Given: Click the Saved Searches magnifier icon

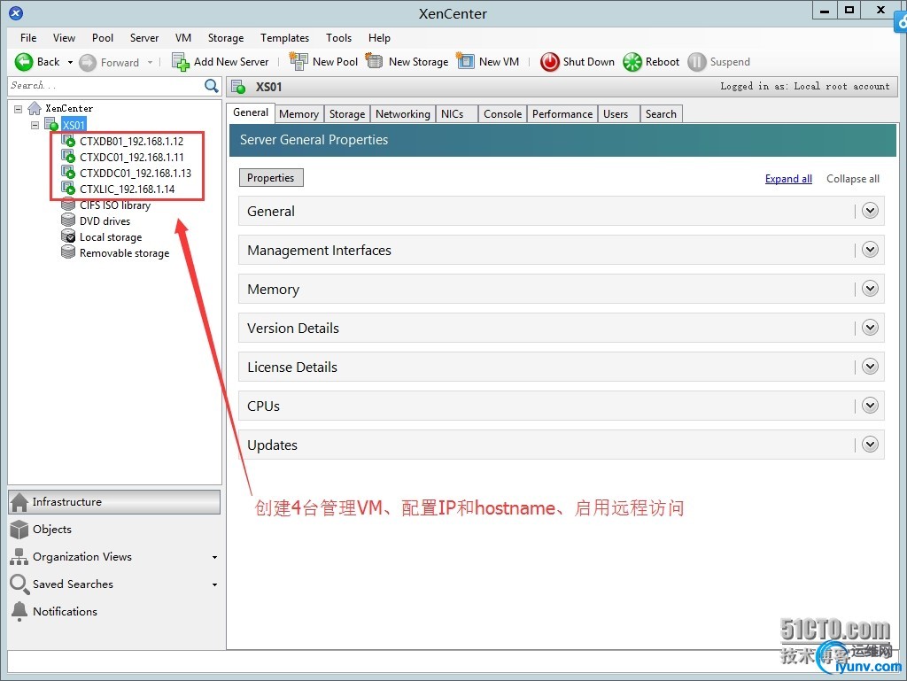Looking at the screenshot, I should (19, 584).
